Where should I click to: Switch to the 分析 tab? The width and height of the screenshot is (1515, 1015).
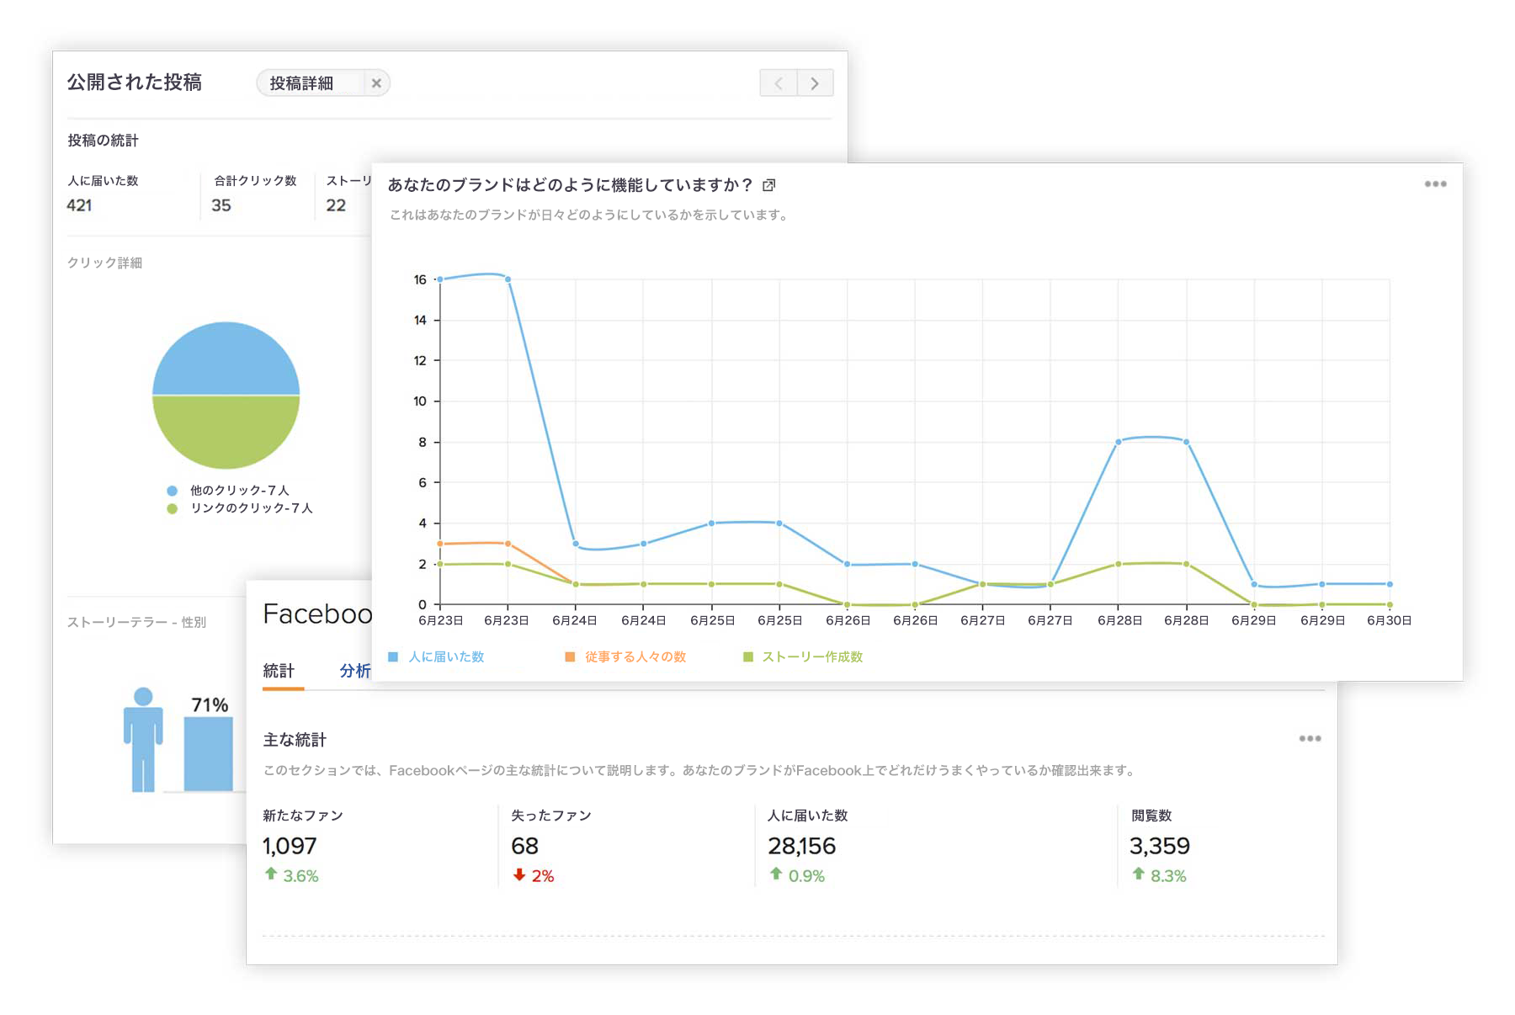[x=355, y=671]
